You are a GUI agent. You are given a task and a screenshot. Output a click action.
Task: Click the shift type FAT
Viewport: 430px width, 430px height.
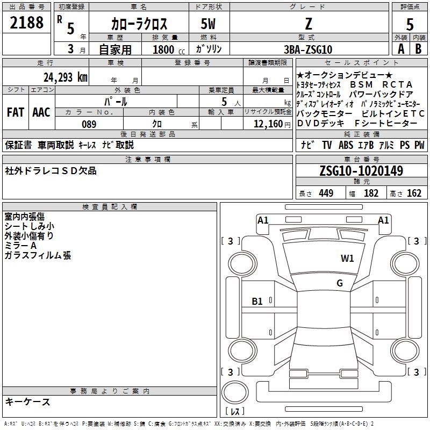(x=16, y=112)
